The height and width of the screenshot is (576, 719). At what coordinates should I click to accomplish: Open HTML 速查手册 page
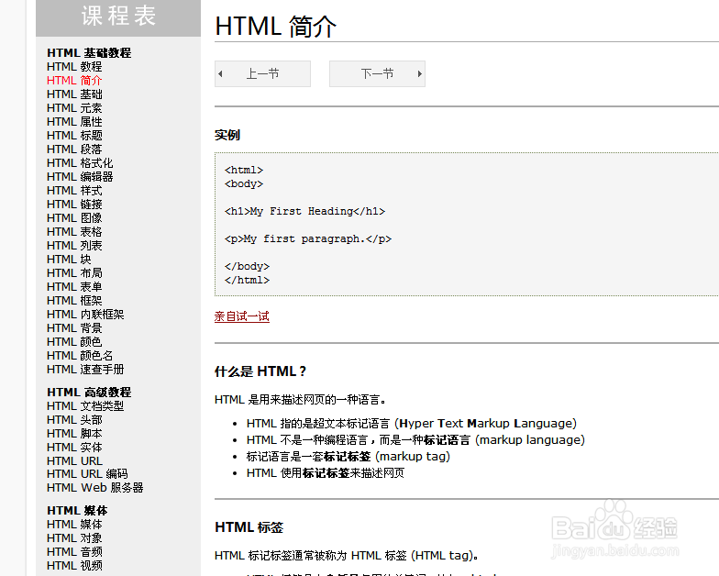(x=85, y=370)
